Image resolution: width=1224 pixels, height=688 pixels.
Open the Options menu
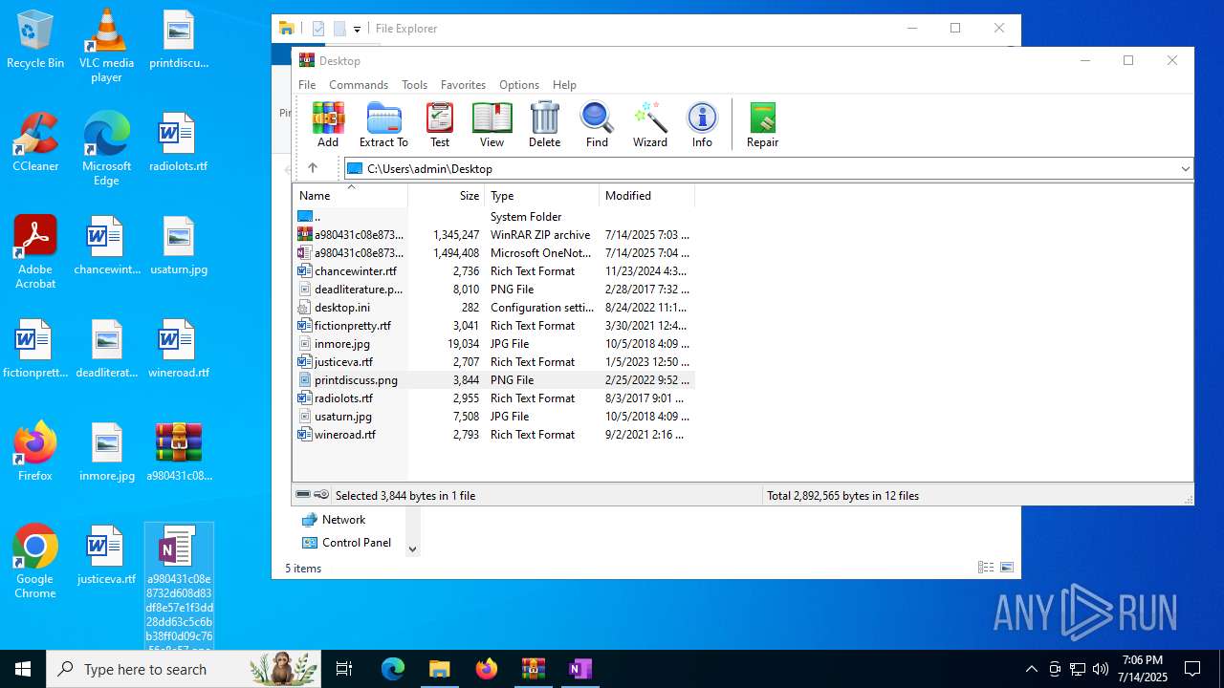coord(519,85)
